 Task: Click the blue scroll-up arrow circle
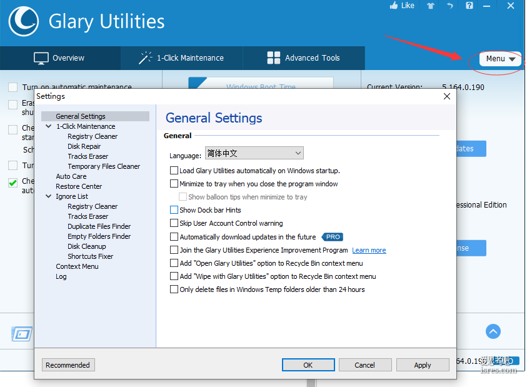pyautogui.click(x=493, y=331)
